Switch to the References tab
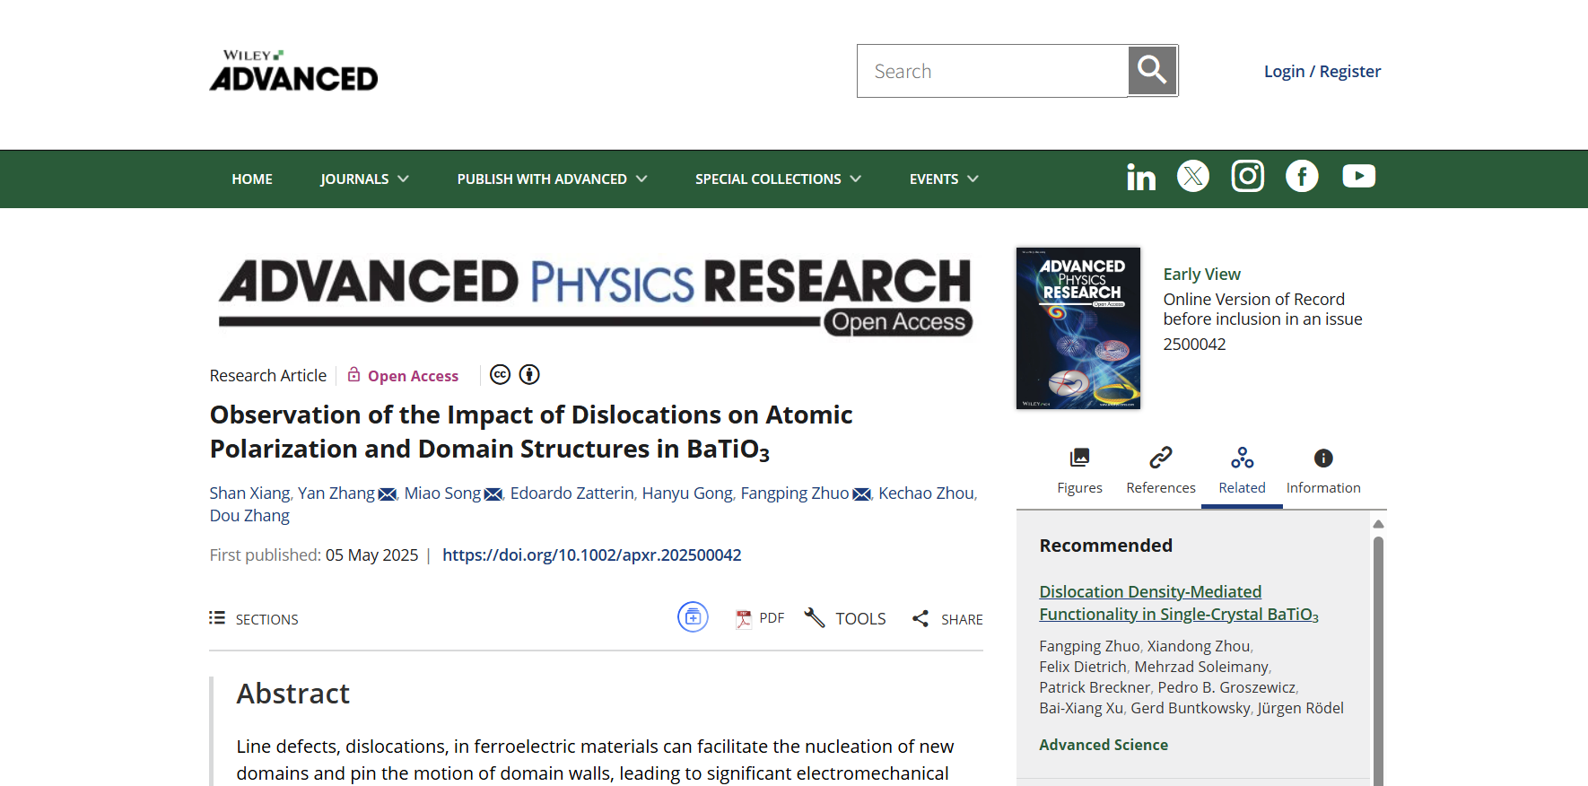This screenshot has height=786, width=1588. coord(1161,471)
